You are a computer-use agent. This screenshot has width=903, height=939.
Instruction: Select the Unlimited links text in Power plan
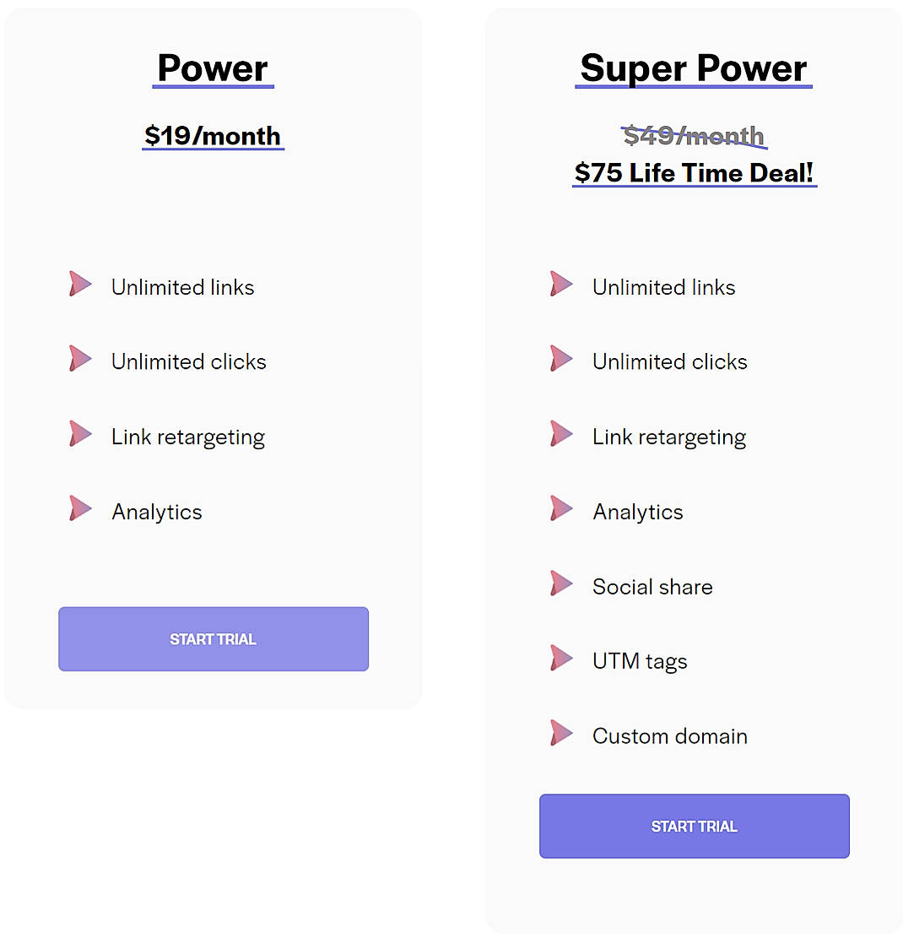click(x=182, y=287)
